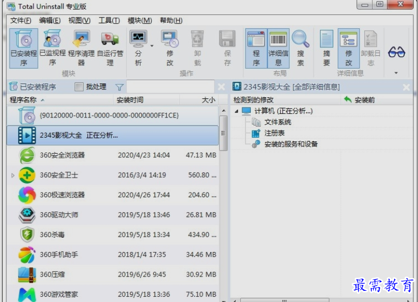Click the 360压缩 archive icon
Screen dimensions: 418x302
[x=27, y=274]
